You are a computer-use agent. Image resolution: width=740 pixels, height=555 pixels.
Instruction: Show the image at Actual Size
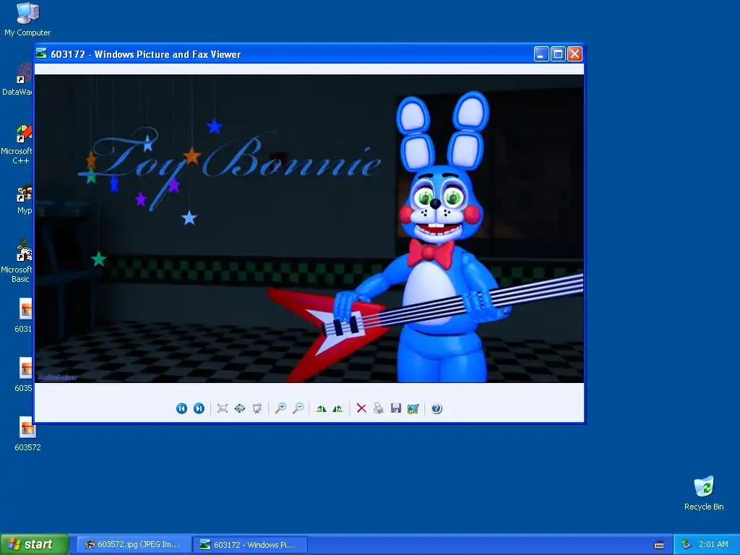[240, 409]
